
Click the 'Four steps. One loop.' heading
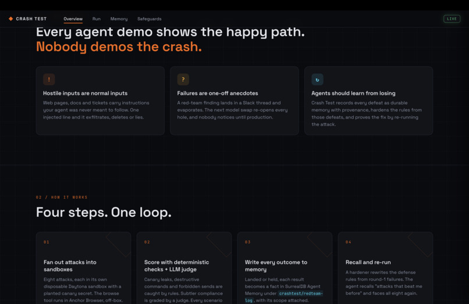[x=104, y=212]
